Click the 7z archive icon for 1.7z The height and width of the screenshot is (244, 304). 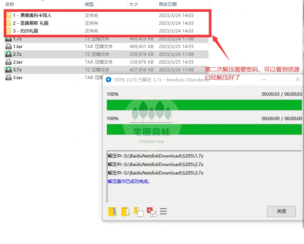(x=9, y=39)
